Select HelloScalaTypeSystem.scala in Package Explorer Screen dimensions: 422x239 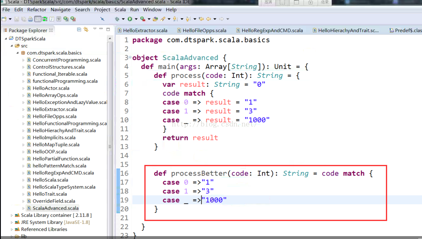(64, 187)
